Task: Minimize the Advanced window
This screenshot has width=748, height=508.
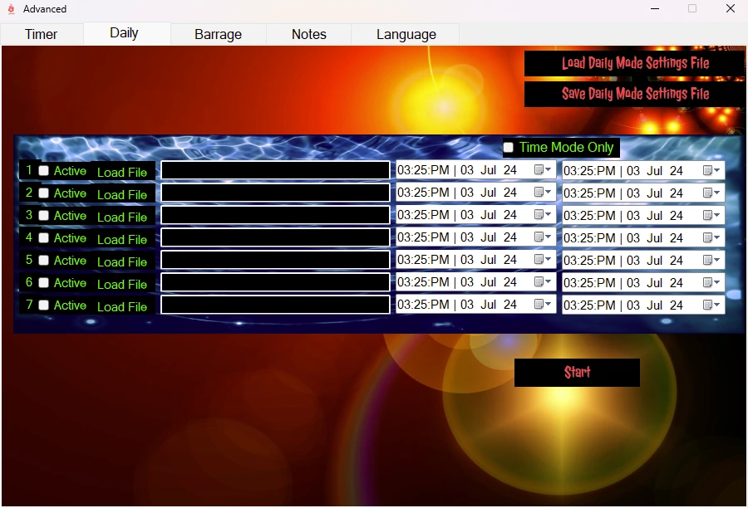Action: 655,8
